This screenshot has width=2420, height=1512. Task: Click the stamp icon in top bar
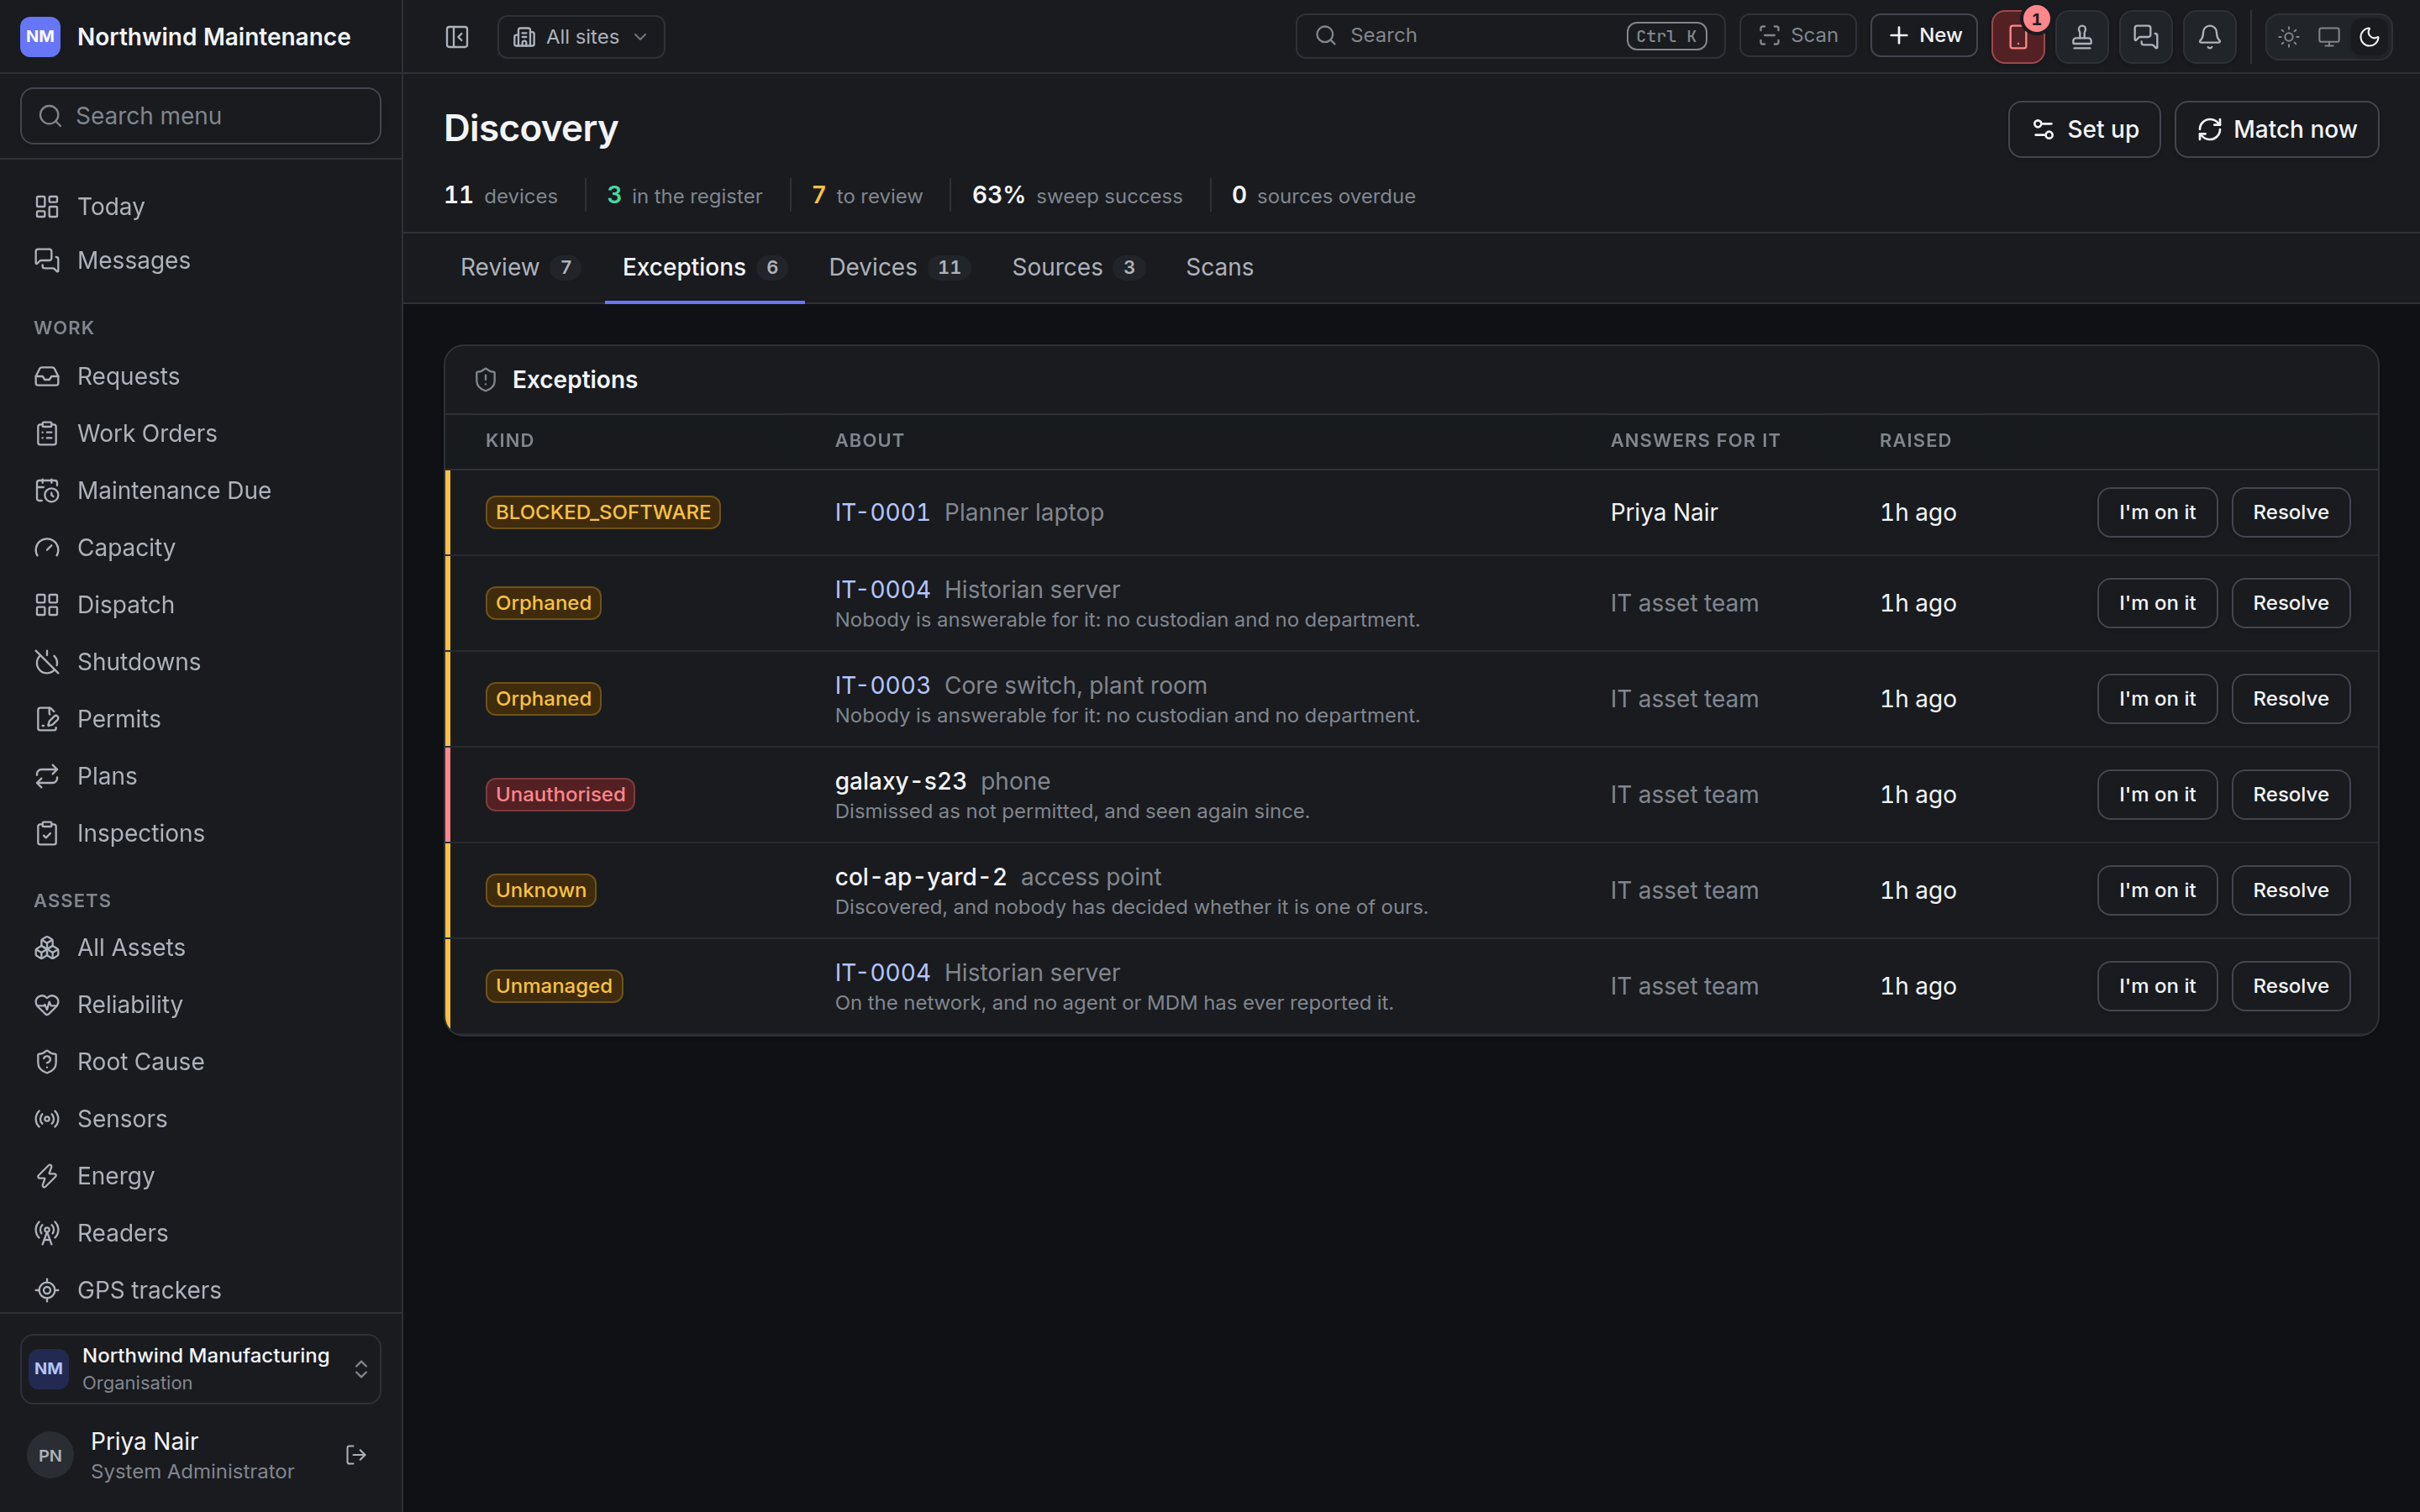(x=2082, y=37)
